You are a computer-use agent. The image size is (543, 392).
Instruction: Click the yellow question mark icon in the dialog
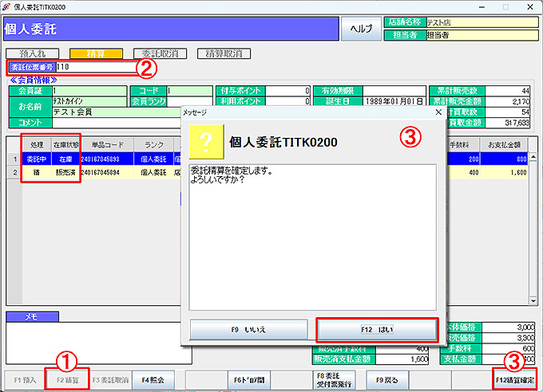pos(206,141)
